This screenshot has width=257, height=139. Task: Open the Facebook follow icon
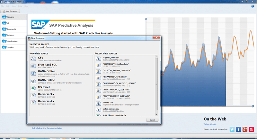tap(238, 129)
